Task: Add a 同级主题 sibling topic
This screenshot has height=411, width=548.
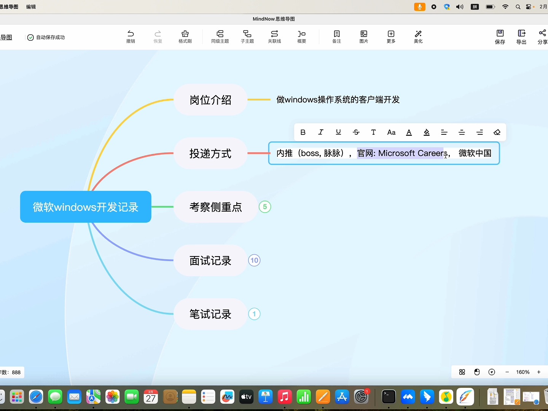Action: pos(220,37)
